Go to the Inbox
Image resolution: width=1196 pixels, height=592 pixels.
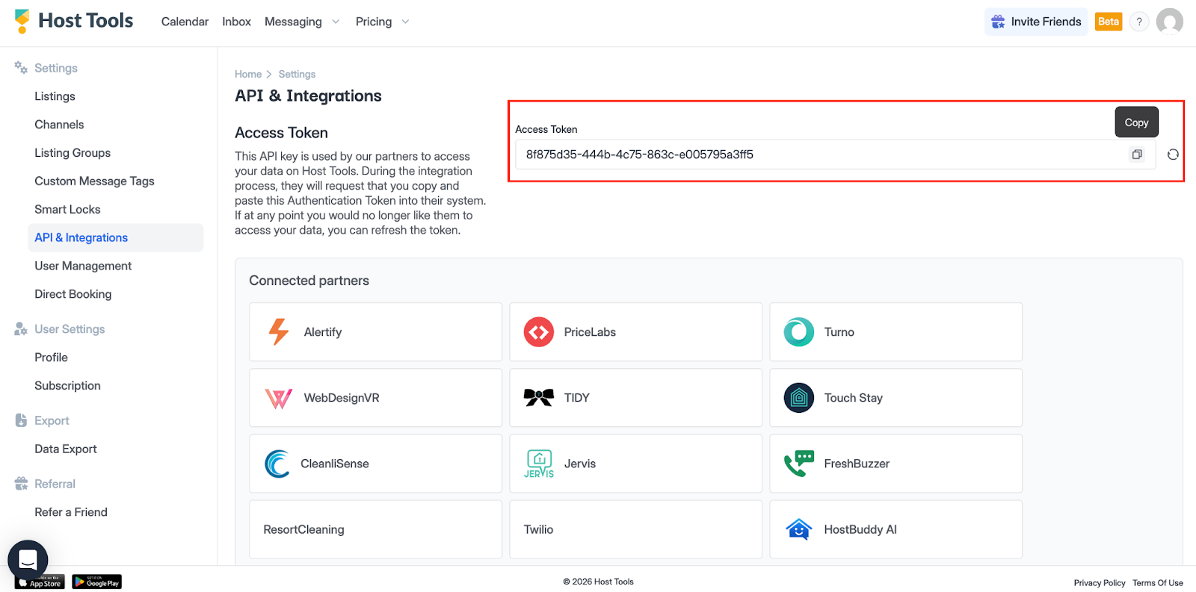tap(236, 22)
